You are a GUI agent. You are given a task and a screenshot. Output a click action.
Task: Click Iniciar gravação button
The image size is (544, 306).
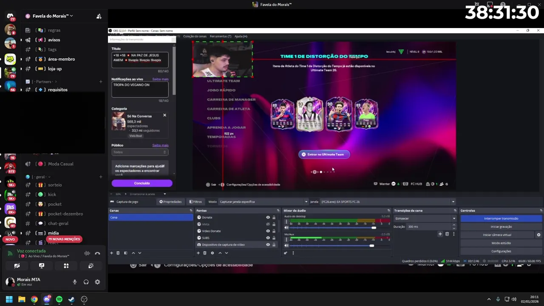501,227
